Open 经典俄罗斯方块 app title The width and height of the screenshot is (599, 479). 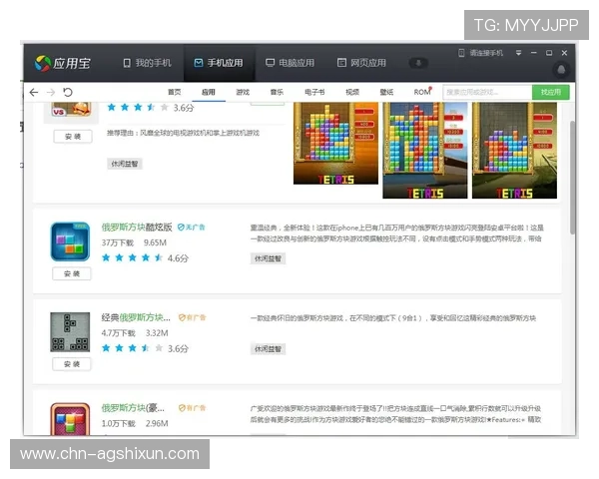pos(136,317)
